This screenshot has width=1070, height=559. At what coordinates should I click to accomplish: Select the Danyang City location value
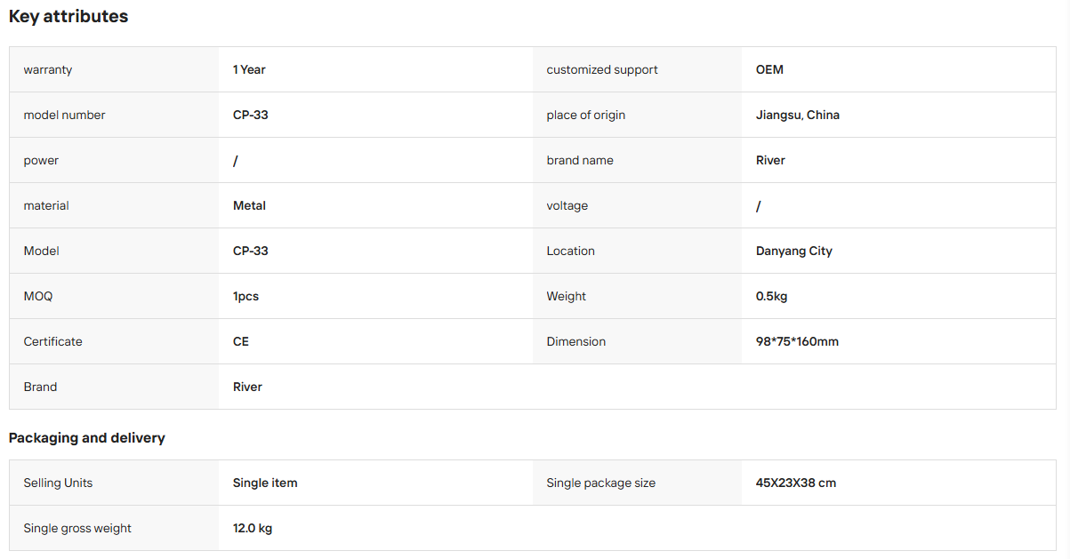(x=794, y=251)
